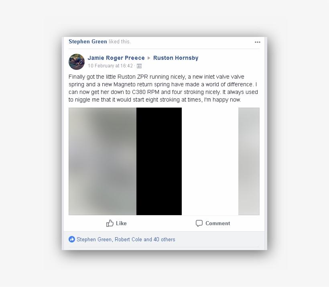Open the white blank post image
This screenshot has width=329, height=287.
(210, 161)
